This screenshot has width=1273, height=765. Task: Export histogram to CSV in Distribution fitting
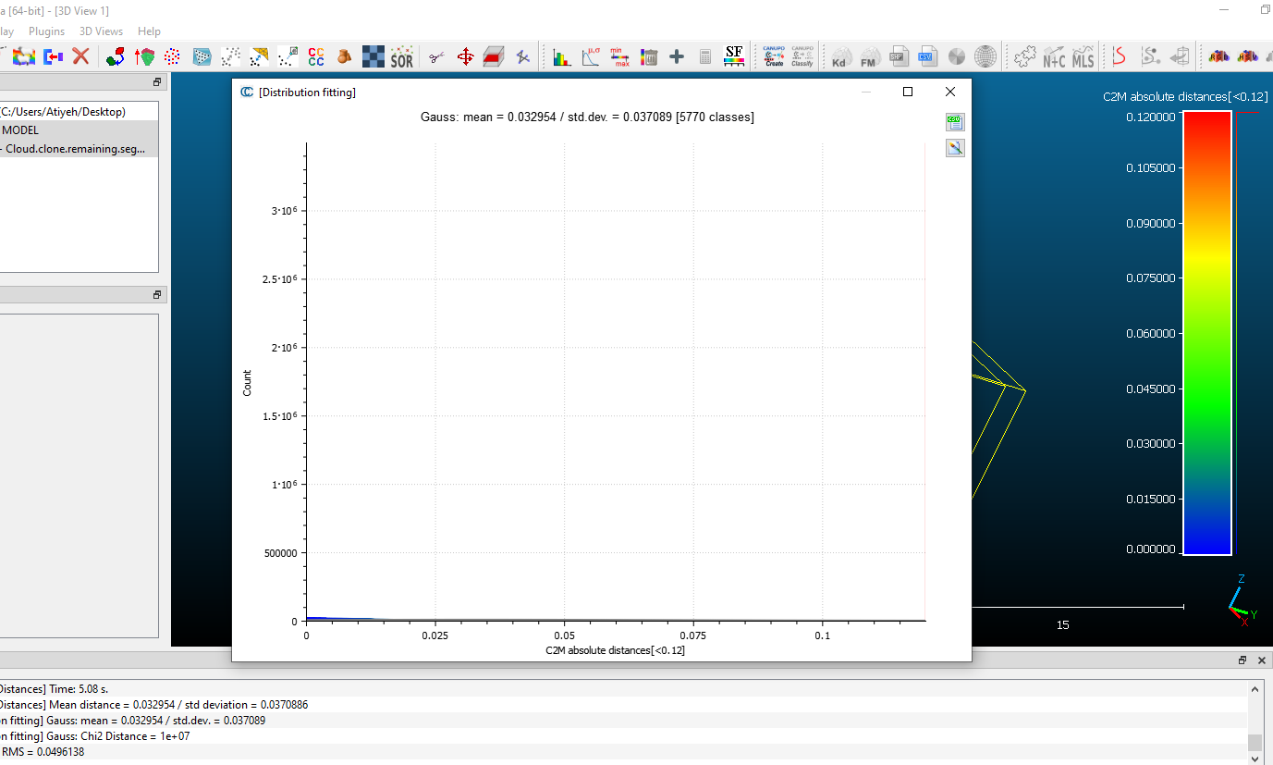(955, 122)
